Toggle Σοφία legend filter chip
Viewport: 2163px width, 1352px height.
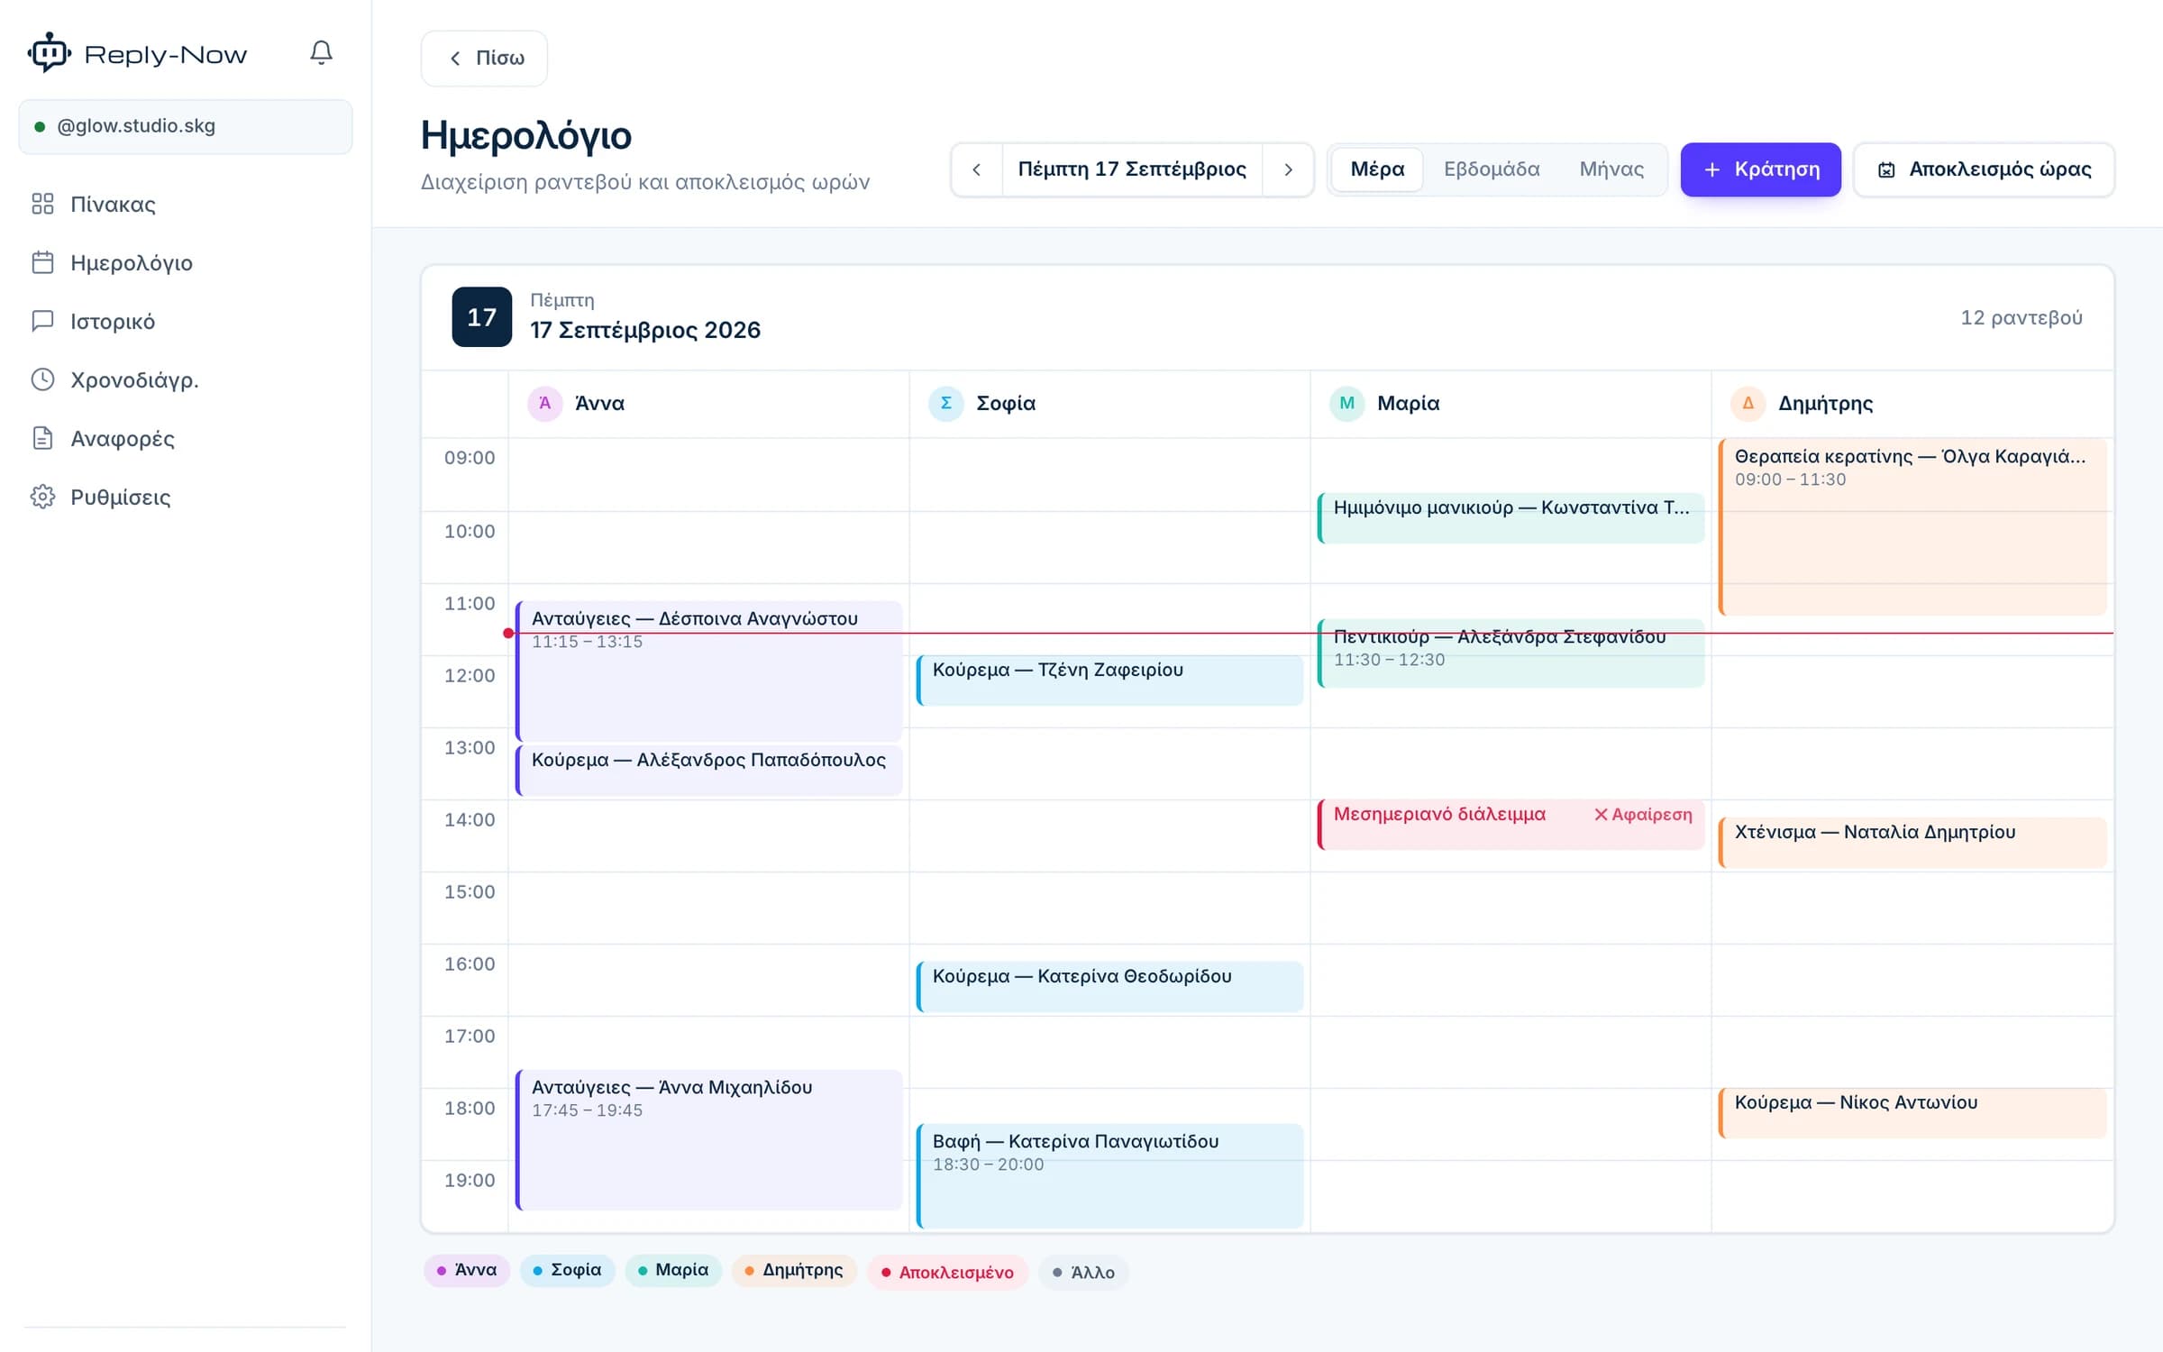click(567, 1271)
